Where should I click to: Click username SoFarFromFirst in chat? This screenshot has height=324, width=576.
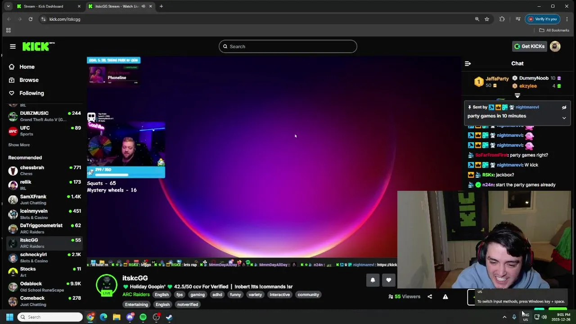(x=491, y=155)
